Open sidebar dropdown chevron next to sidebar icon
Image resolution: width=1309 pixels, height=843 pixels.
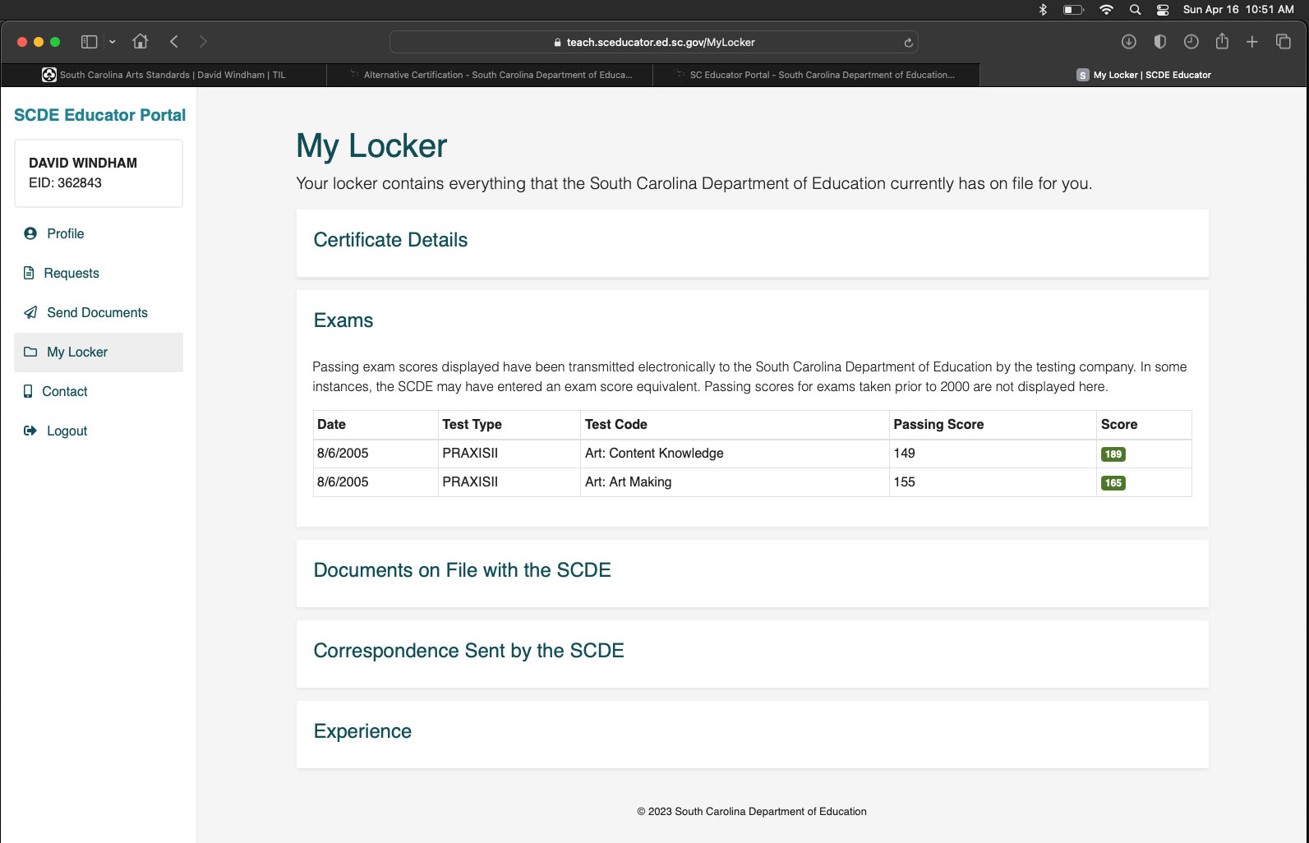tap(113, 42)
